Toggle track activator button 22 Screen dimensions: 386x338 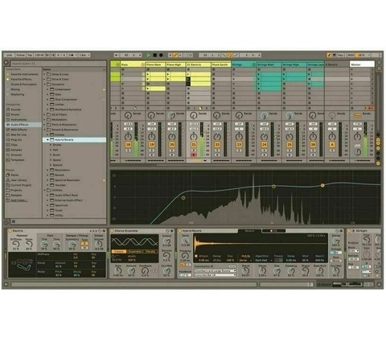[x=217, y=145]
